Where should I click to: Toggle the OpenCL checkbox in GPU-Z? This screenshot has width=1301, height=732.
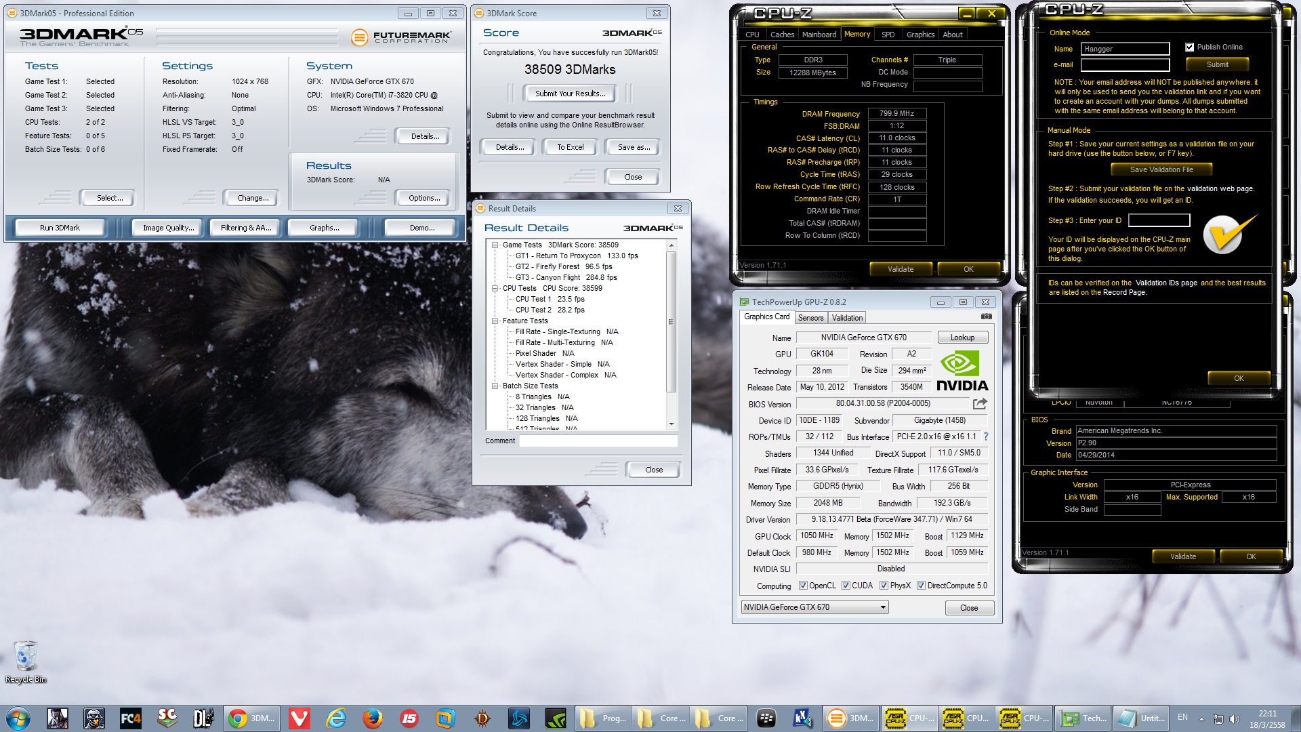click(803, 586)
